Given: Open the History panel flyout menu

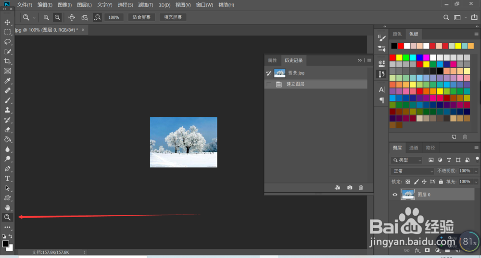Looking at the screenshot, I should 369,61.
